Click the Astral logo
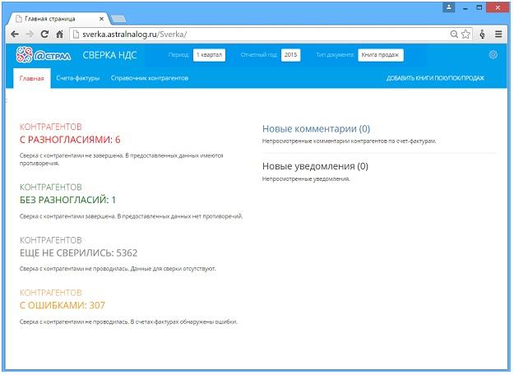The width and height of the screenshot is (514, 375). 44,55
